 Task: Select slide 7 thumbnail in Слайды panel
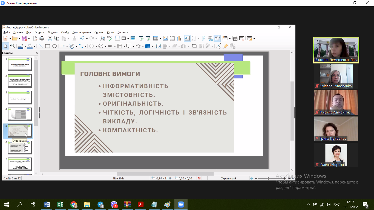tap(20, 164)
